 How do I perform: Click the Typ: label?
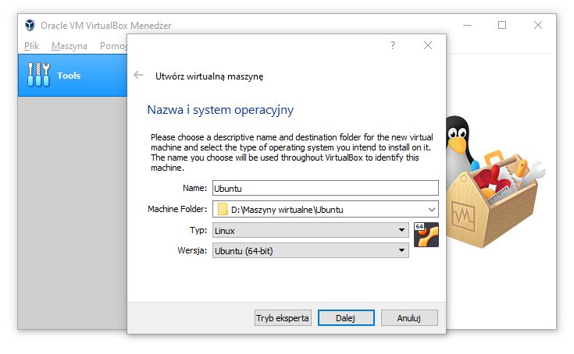coord(198,230)
